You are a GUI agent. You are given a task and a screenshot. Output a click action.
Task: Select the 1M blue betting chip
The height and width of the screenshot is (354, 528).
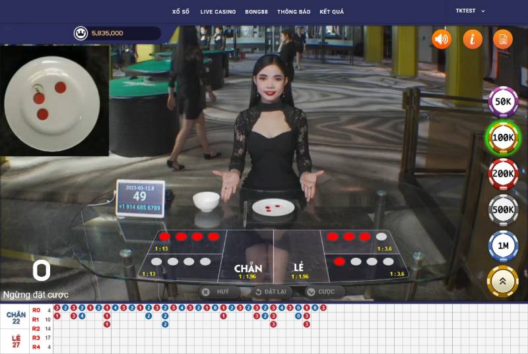(x=503, y=245)
